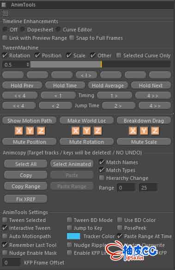This screenshot has height=270, width=175.
Task: Enable Selected Curve Only checkbox
Action: coord(119,55)
